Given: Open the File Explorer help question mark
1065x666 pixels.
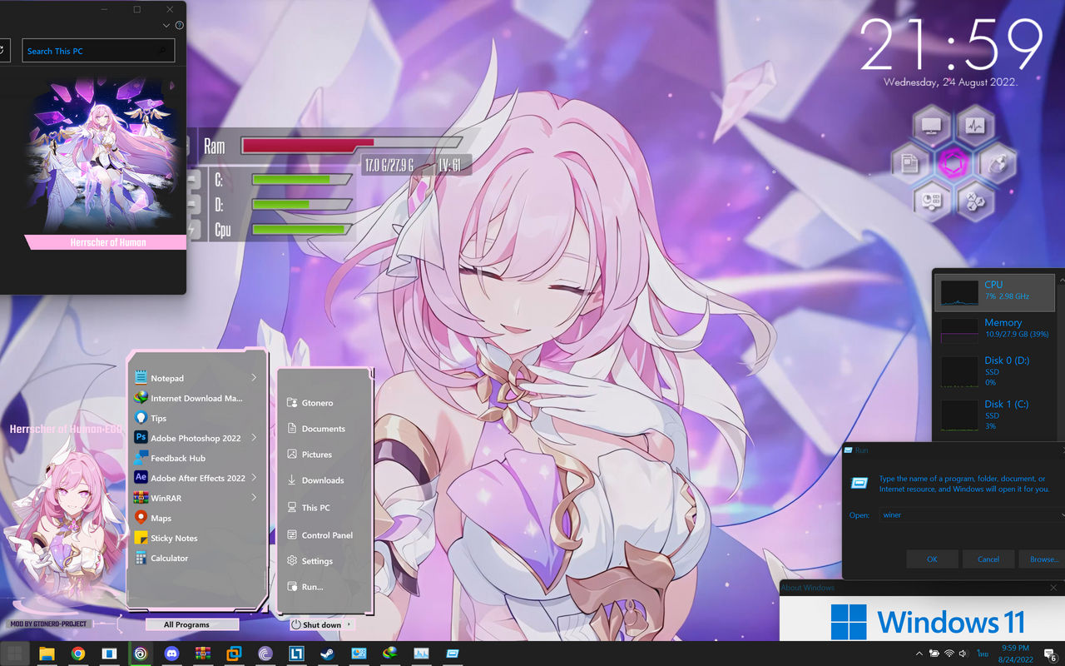Looking at the screenshot, I should coord(179,26).
